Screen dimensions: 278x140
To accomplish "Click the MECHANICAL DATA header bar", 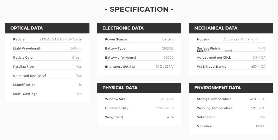I will (x=231, y=28).
